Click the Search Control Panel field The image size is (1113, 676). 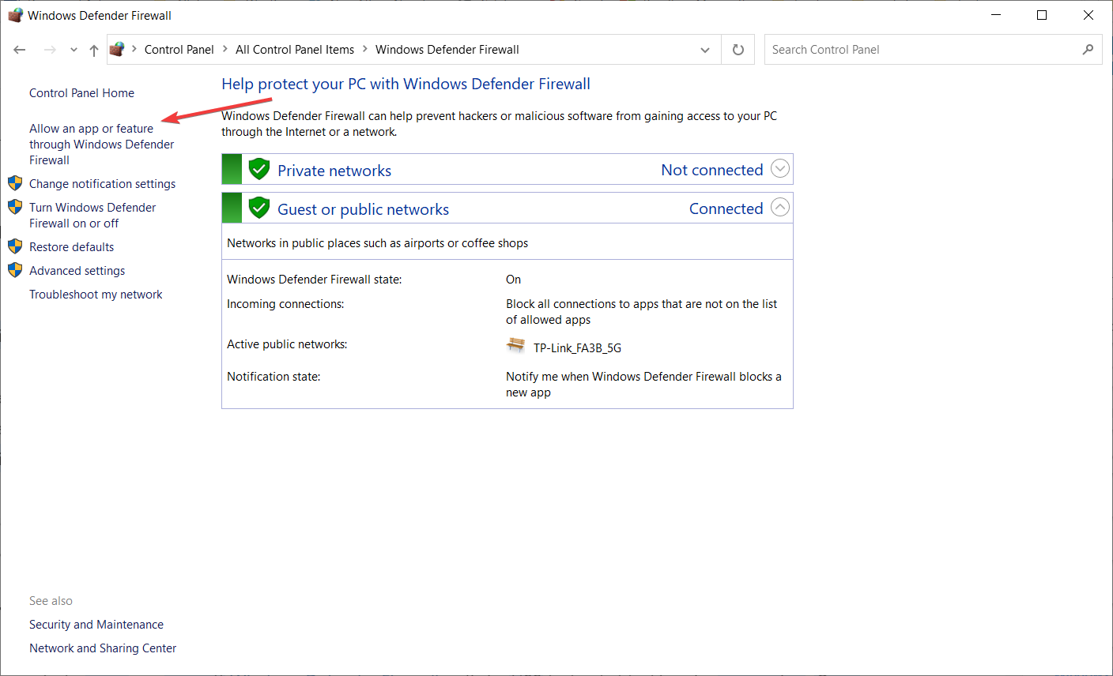pos(933,50)
